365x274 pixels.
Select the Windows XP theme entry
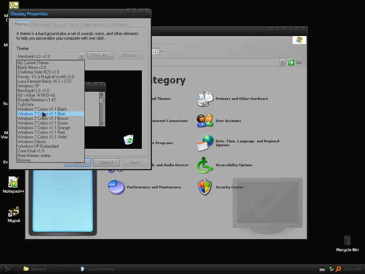click(51, 86)
